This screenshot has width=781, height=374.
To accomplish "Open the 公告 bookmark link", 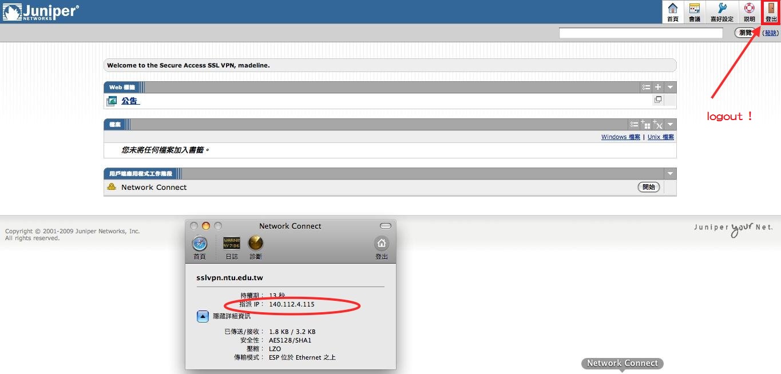I will click(130, 101).
